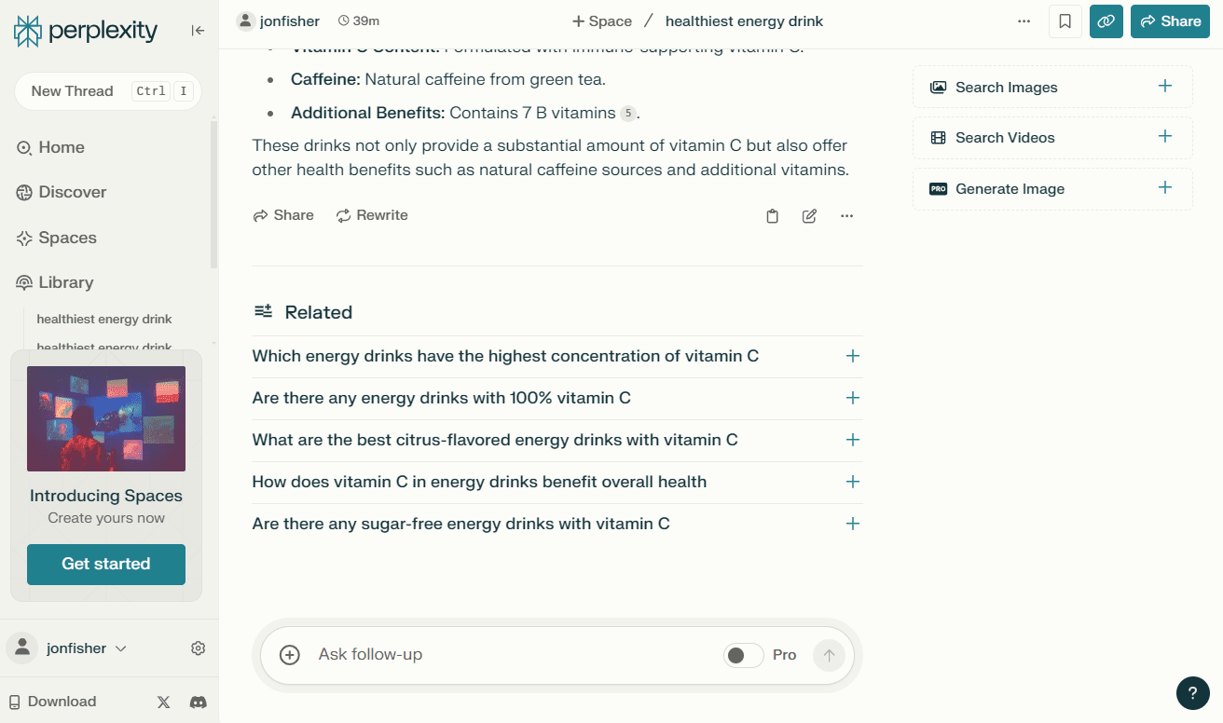
Task: Toggle the Pro search switch
Action: click(x=743, y=655)
